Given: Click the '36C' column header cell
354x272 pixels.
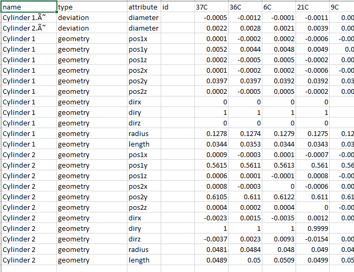Looking at the screenshot, I should pos(244,7).
